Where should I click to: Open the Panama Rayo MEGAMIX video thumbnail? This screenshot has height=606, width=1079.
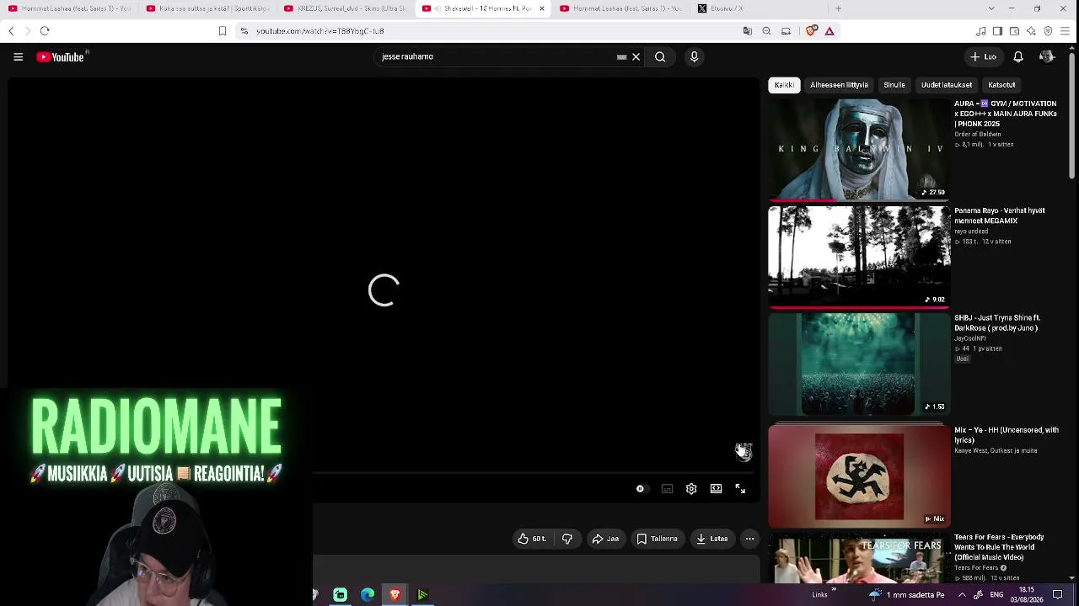click(x=859, y=257)
